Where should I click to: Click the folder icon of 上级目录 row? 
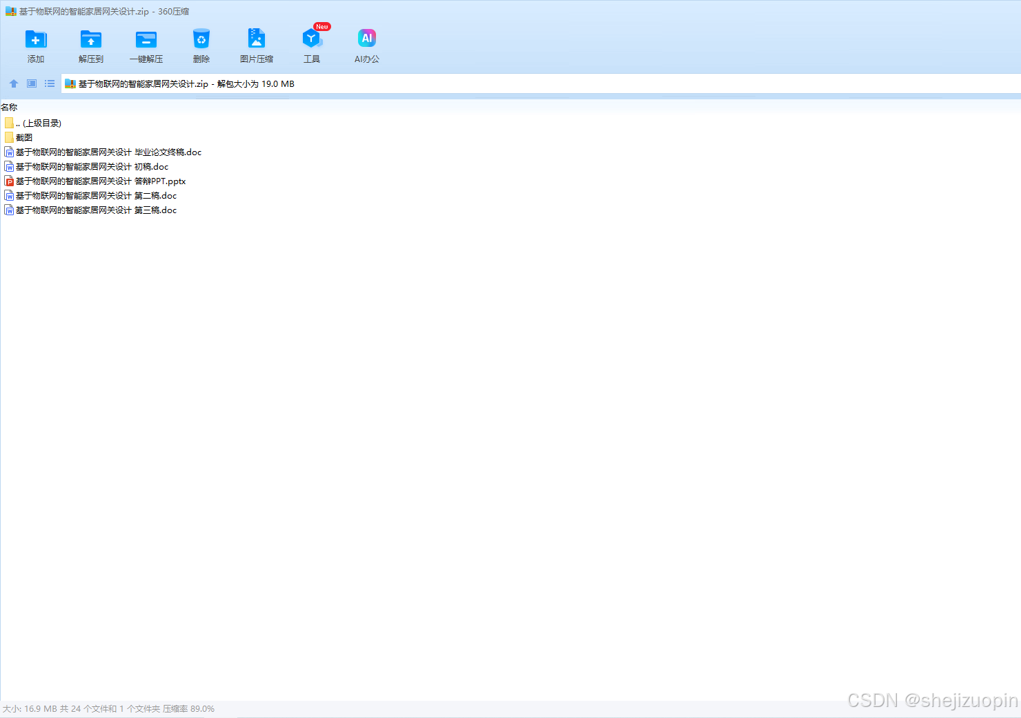point(9,123)
